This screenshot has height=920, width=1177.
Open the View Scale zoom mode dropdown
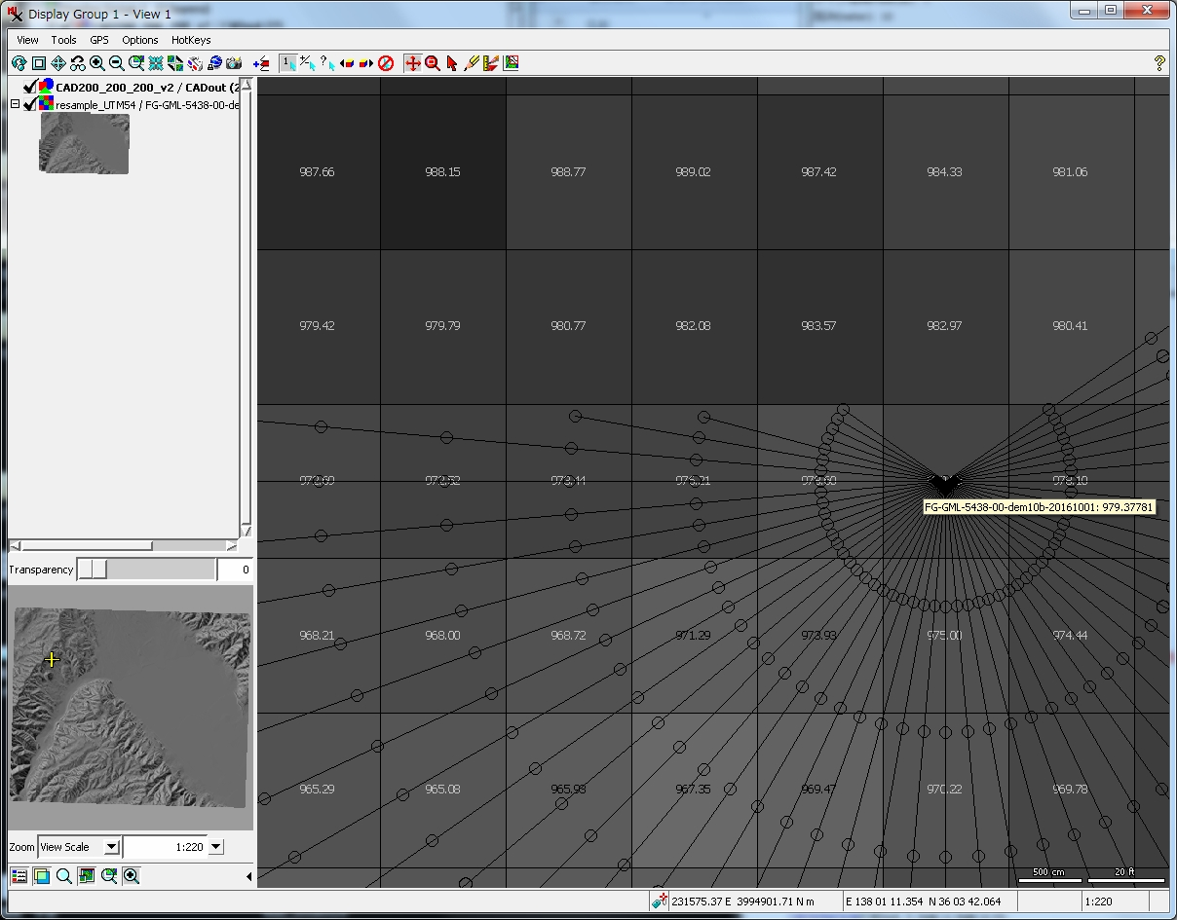coord(111,847)
